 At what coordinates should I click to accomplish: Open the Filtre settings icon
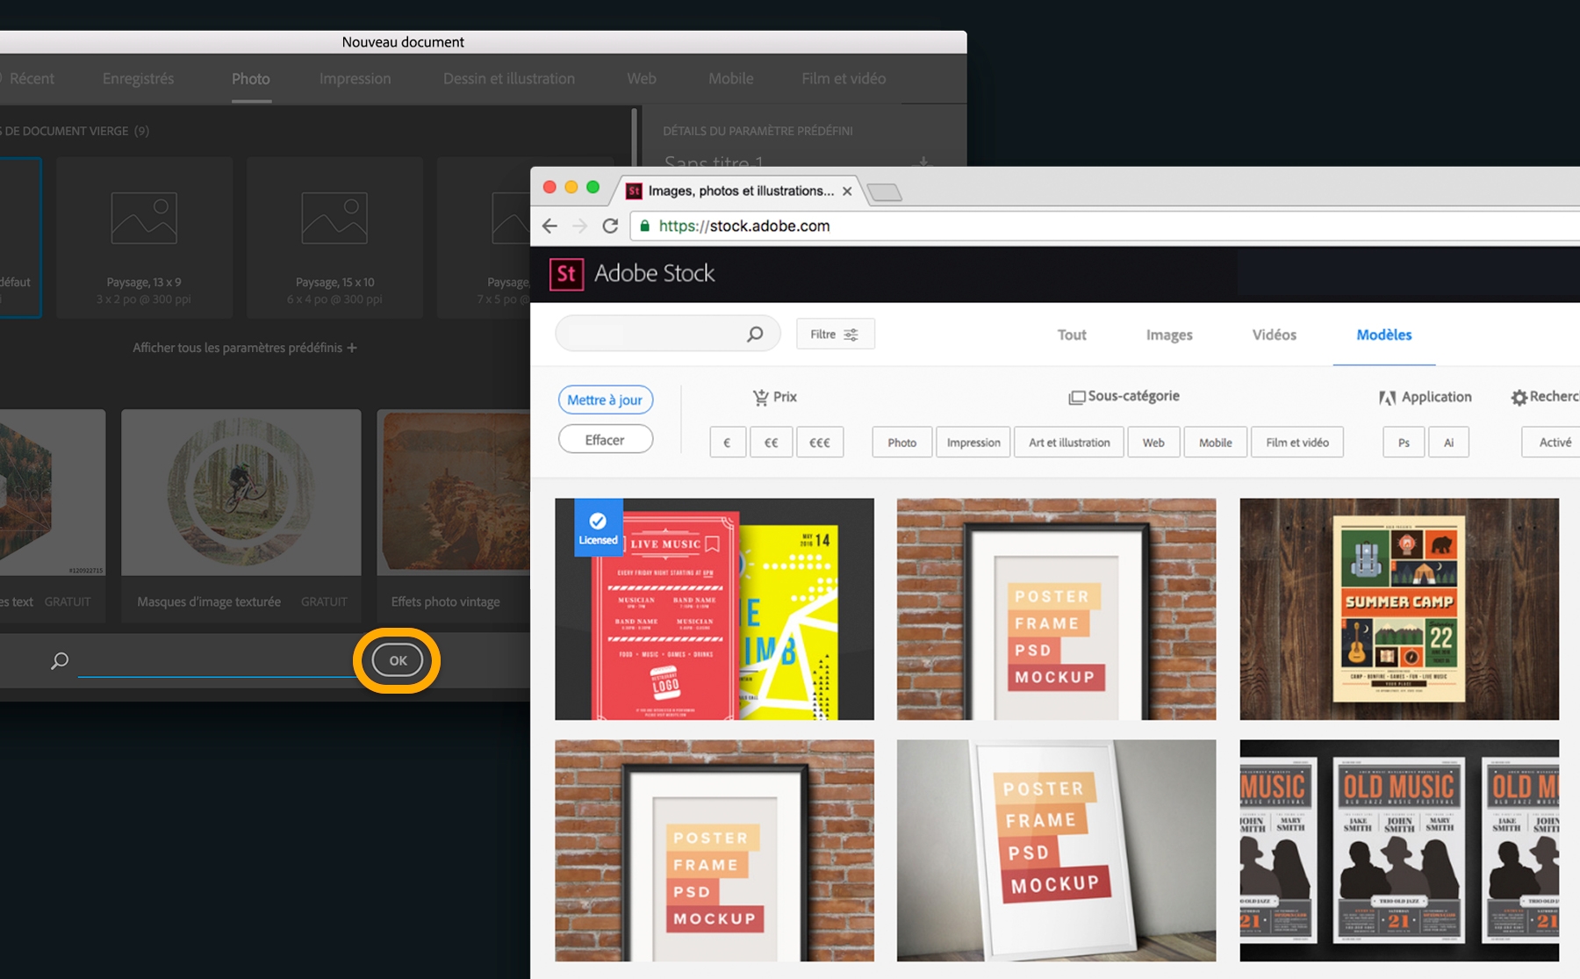[850, 334]
